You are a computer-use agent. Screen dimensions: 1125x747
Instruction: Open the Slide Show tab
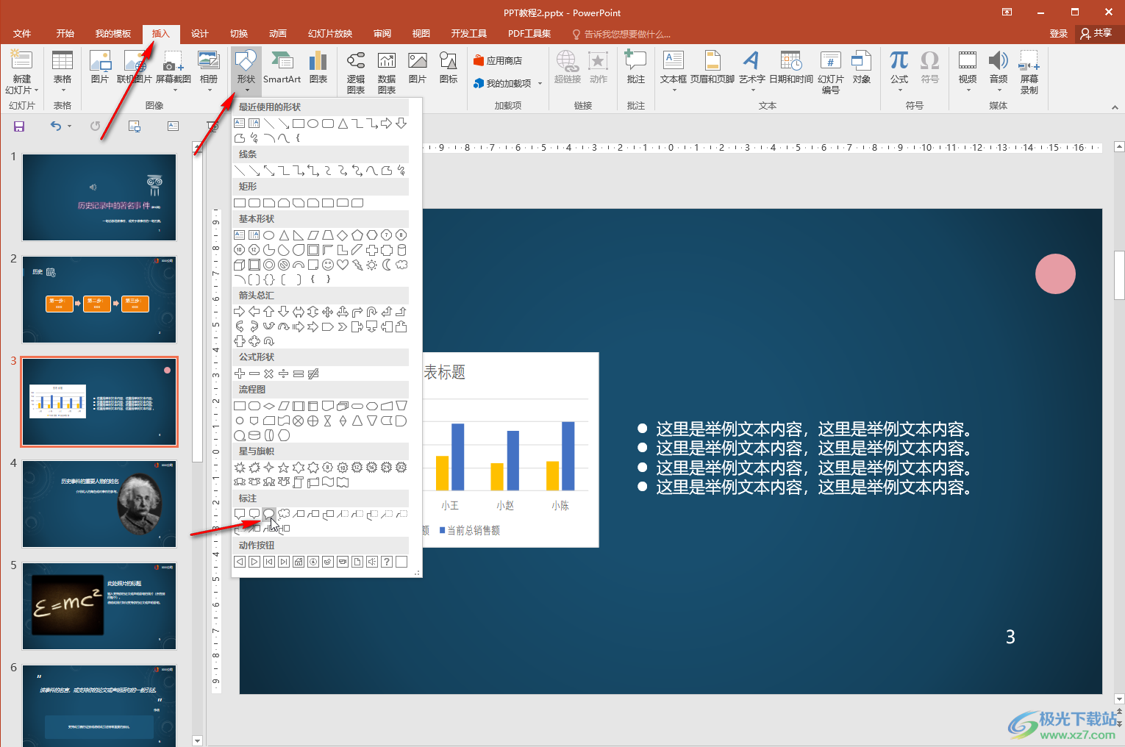330,34
